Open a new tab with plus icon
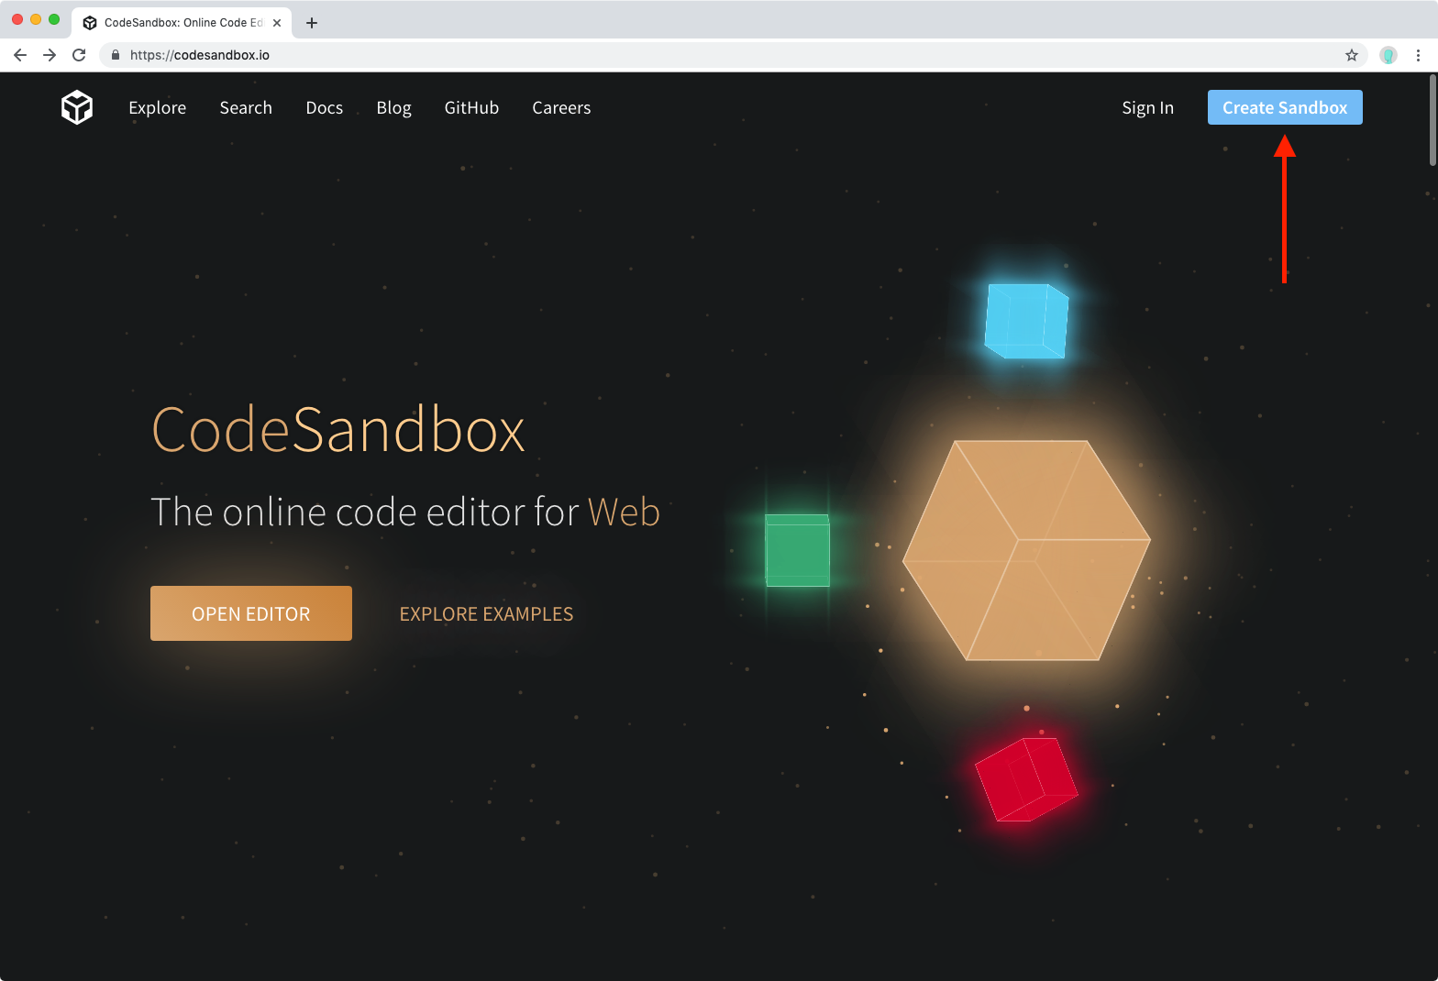The image size is (1438, 981). 312,23
